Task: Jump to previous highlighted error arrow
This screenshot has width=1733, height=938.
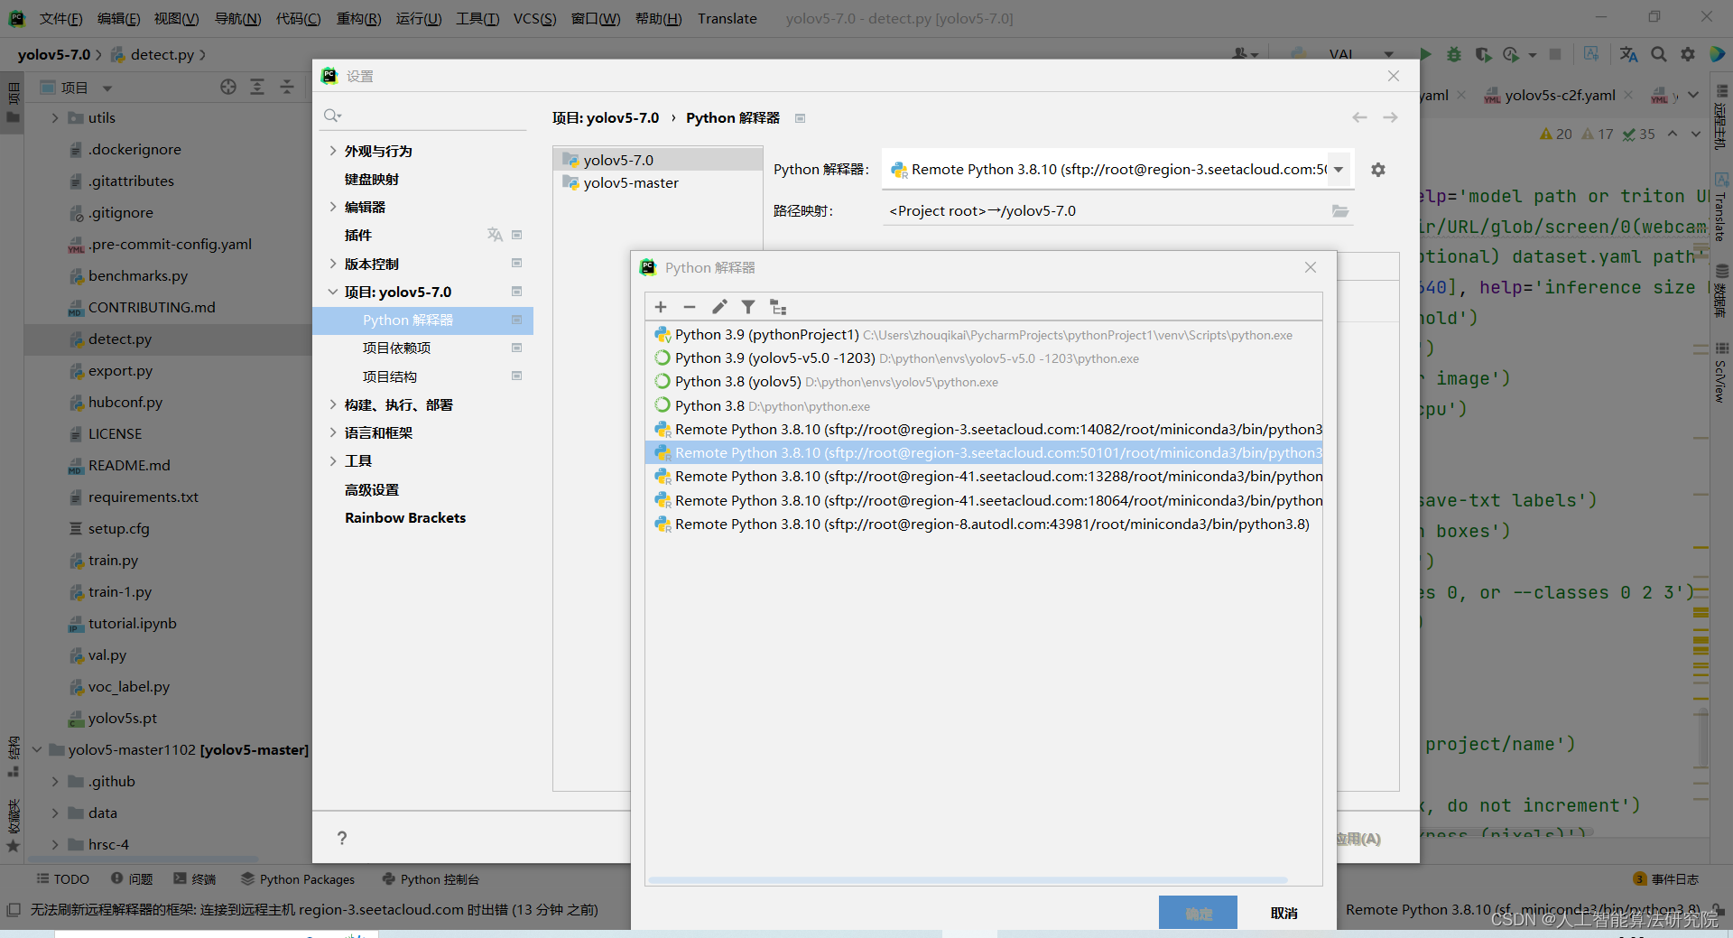Action: coord(1673,134)
